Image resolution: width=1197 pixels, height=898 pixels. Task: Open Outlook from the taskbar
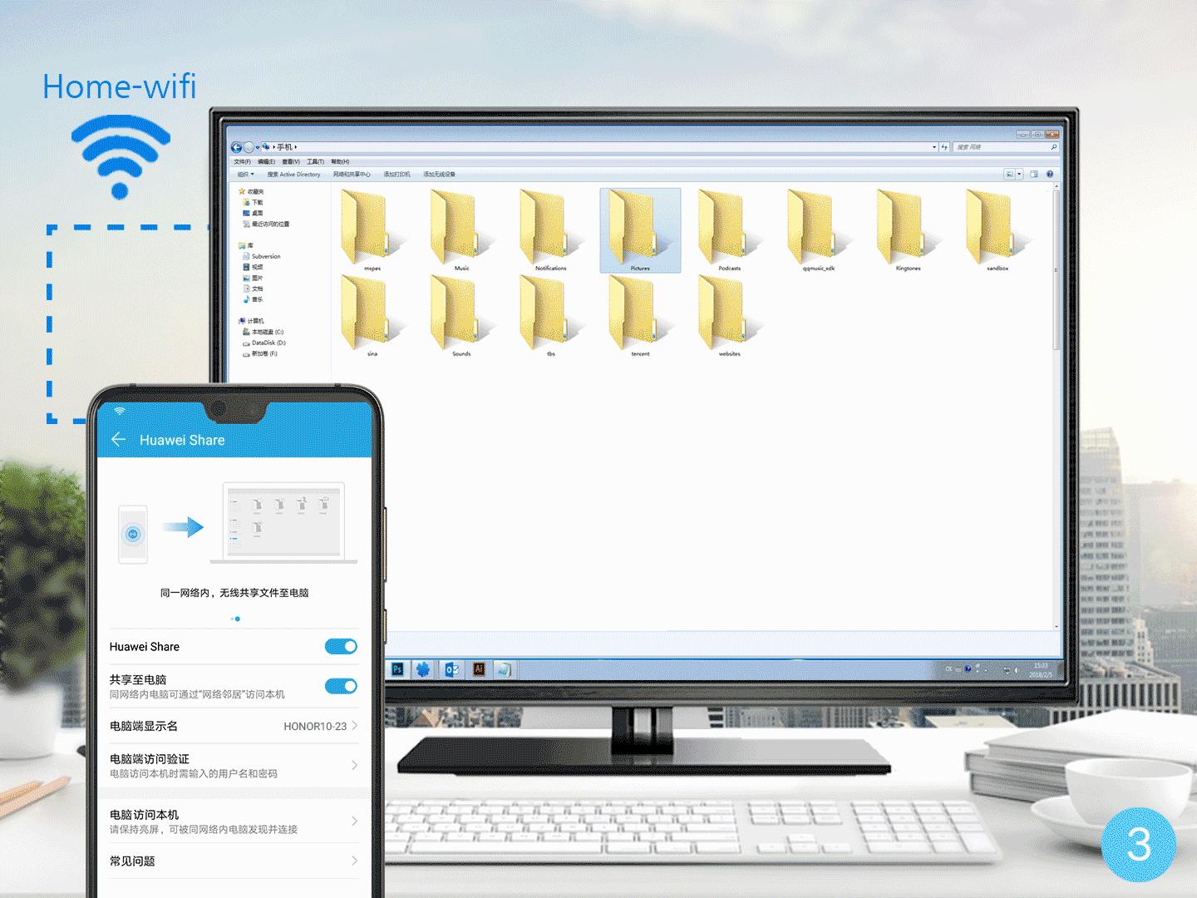452,669
